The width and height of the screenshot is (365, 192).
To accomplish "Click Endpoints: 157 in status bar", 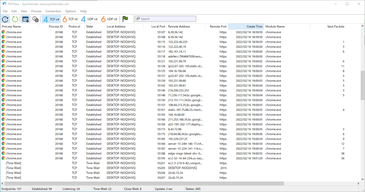I will pyautogui.click(x=11, y=189).
